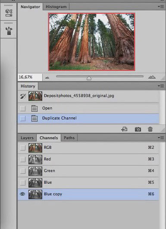166x229 pixels.
Task: Click the zoom in large mountains icon
Action: tap(152, 77)
